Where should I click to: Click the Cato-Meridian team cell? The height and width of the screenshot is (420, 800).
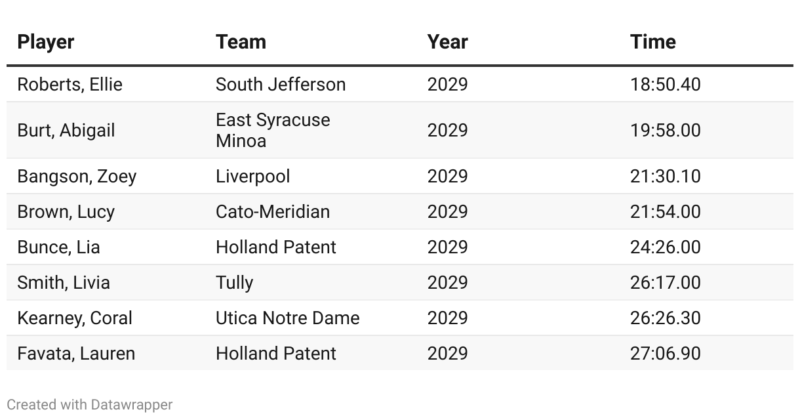click(273, 212)
